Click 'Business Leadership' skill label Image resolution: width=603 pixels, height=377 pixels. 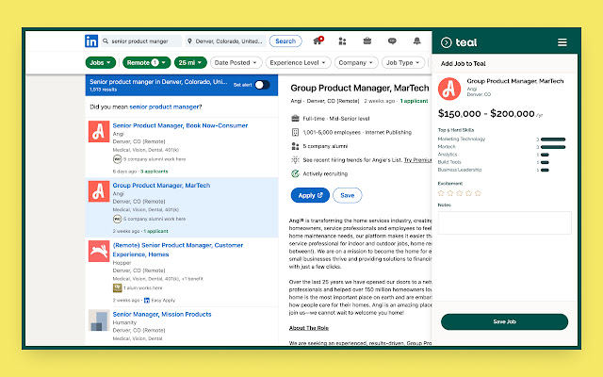click(x=459, y=170)
